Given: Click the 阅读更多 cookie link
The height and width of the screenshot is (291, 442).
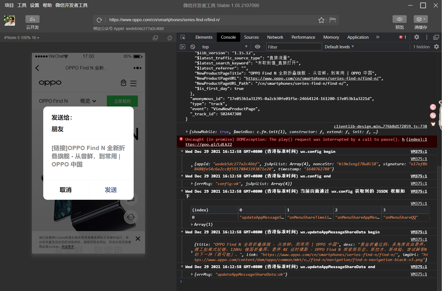Looking at the screenshot, I should pos(68,247).
